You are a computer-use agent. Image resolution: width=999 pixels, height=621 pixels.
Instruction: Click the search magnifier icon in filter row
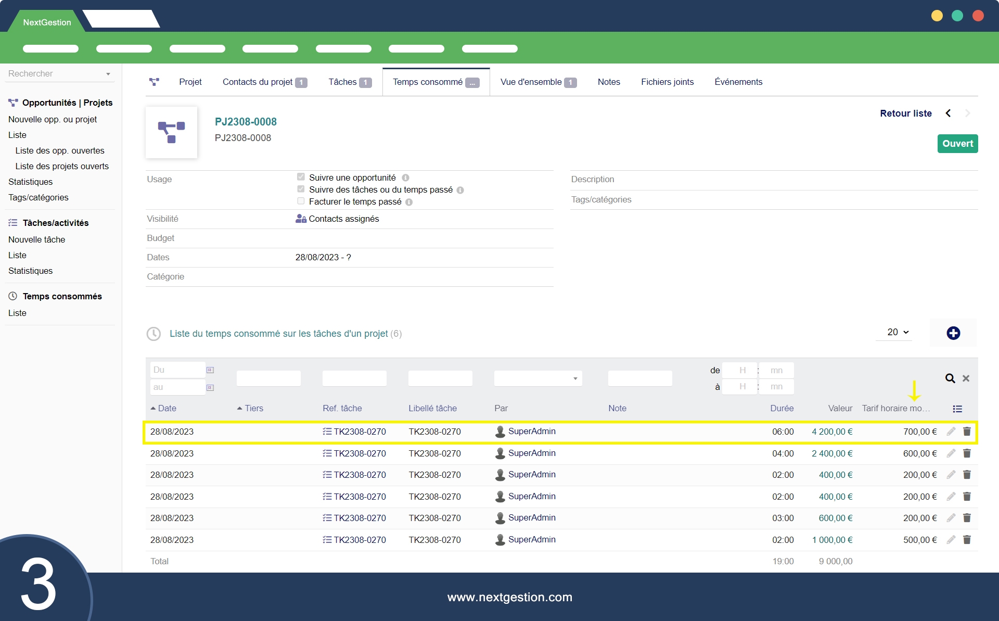(950, 378)
